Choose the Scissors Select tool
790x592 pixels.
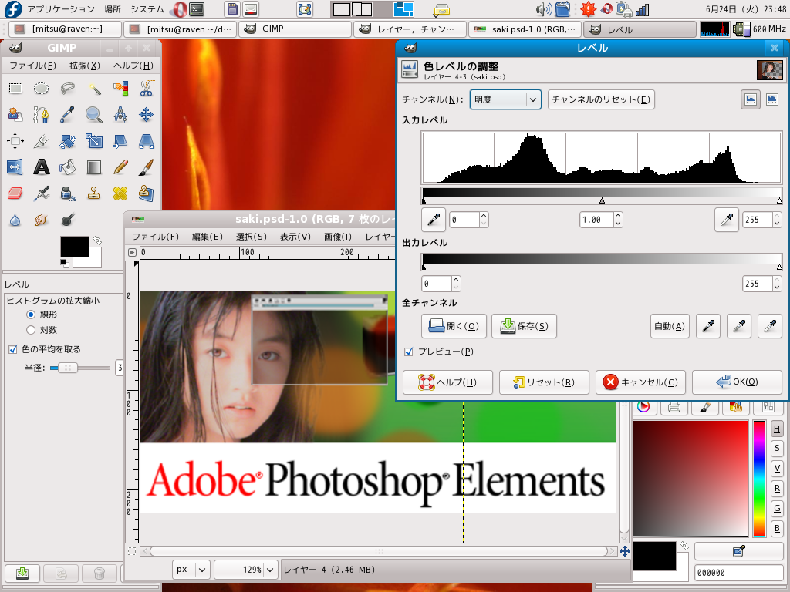[146, 89]
